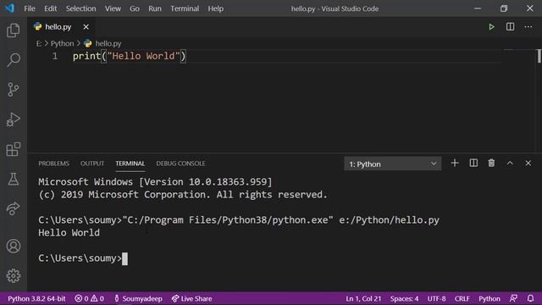Split the editor to the right
Screen dimensions: 542x305
coord(510,26)
